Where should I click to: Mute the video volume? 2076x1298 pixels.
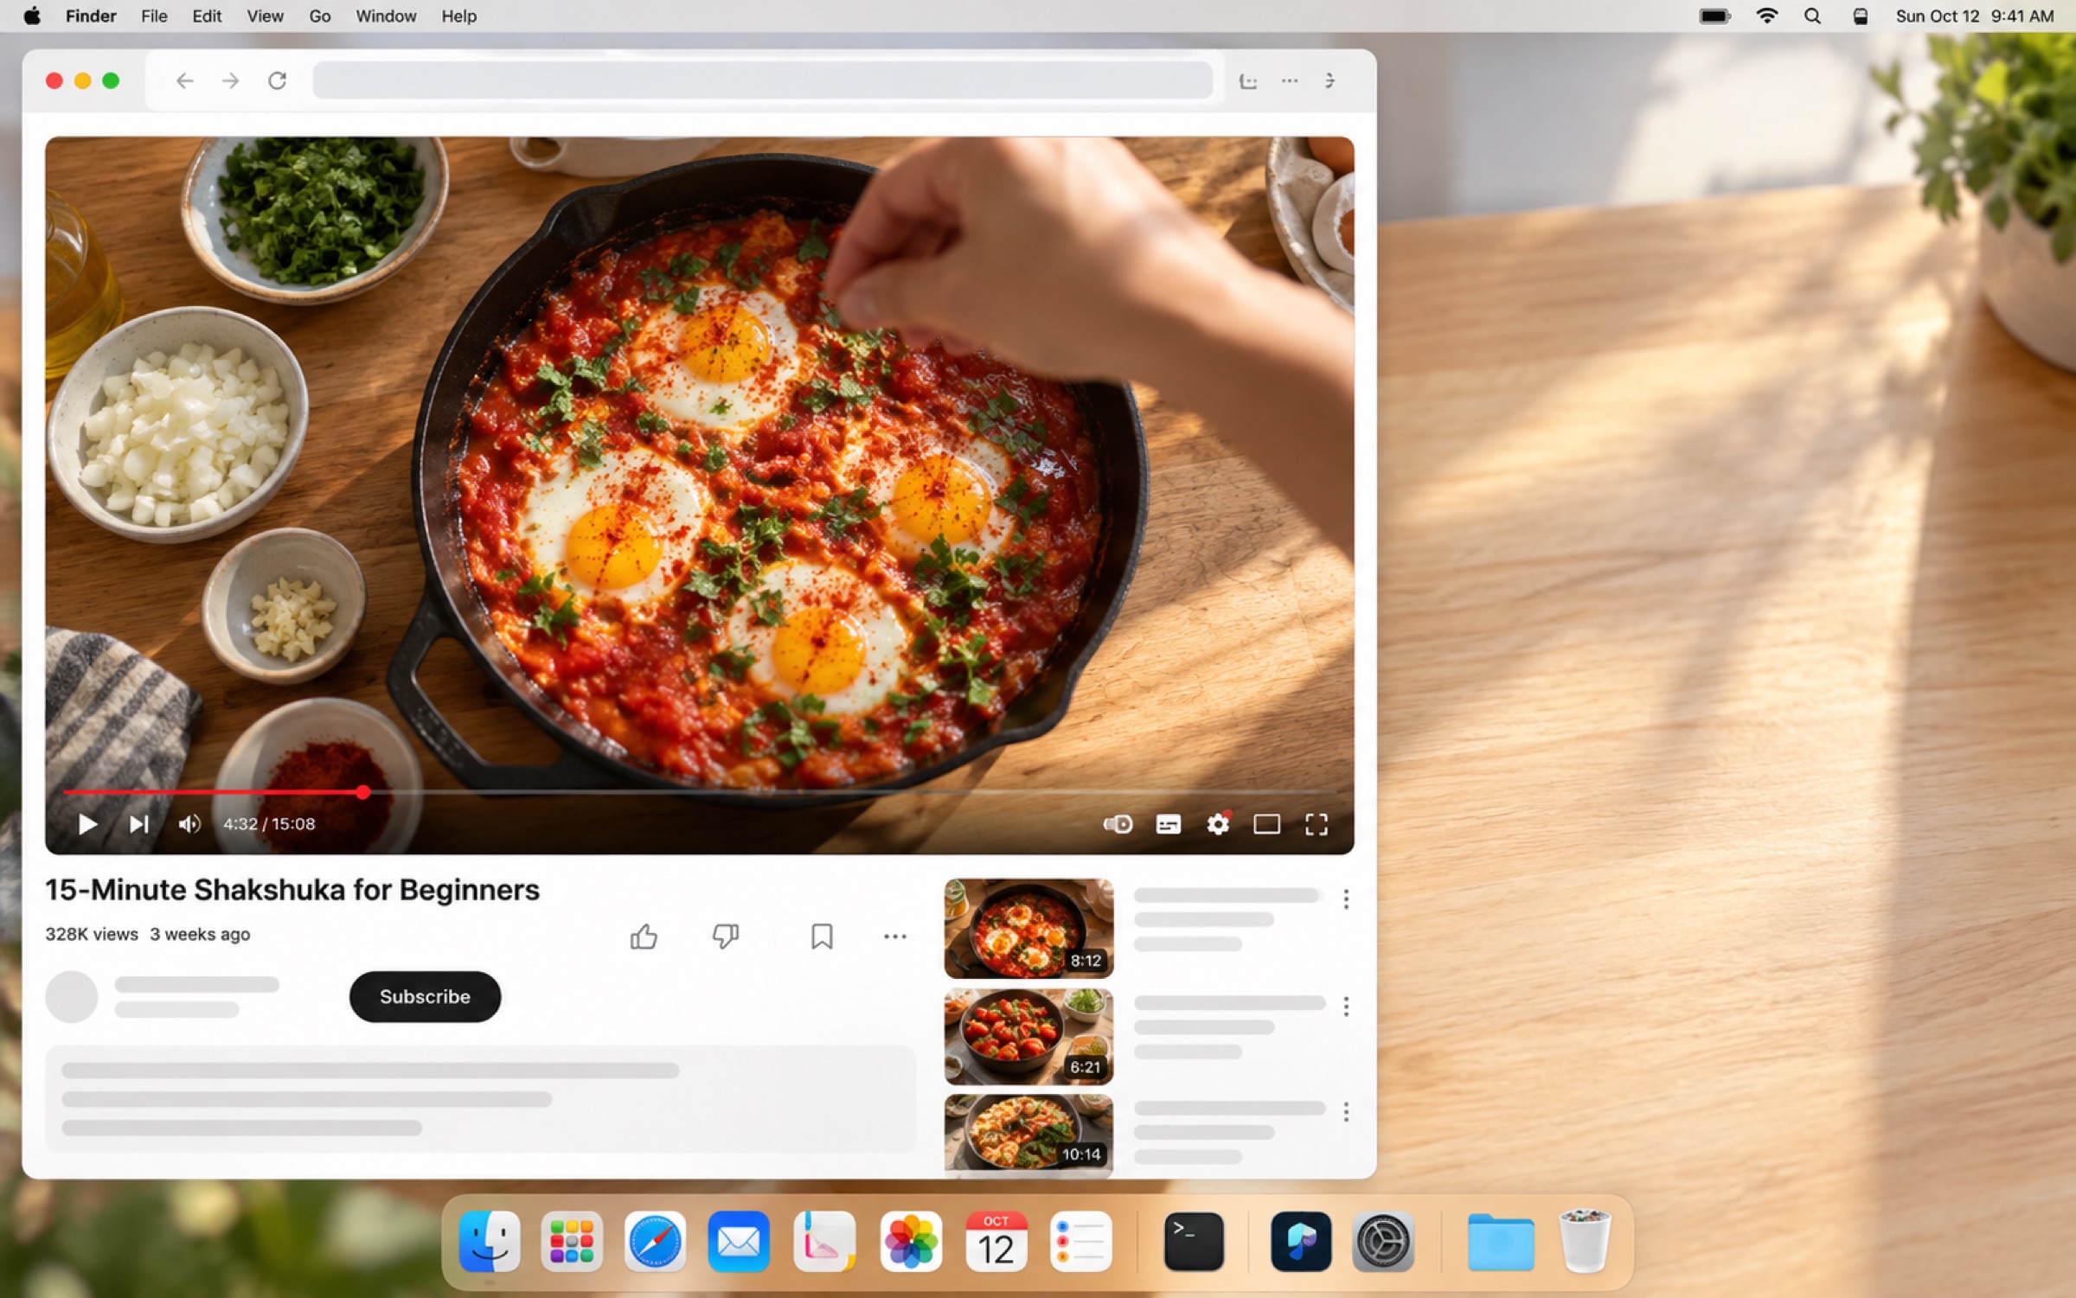coord(189,824)
